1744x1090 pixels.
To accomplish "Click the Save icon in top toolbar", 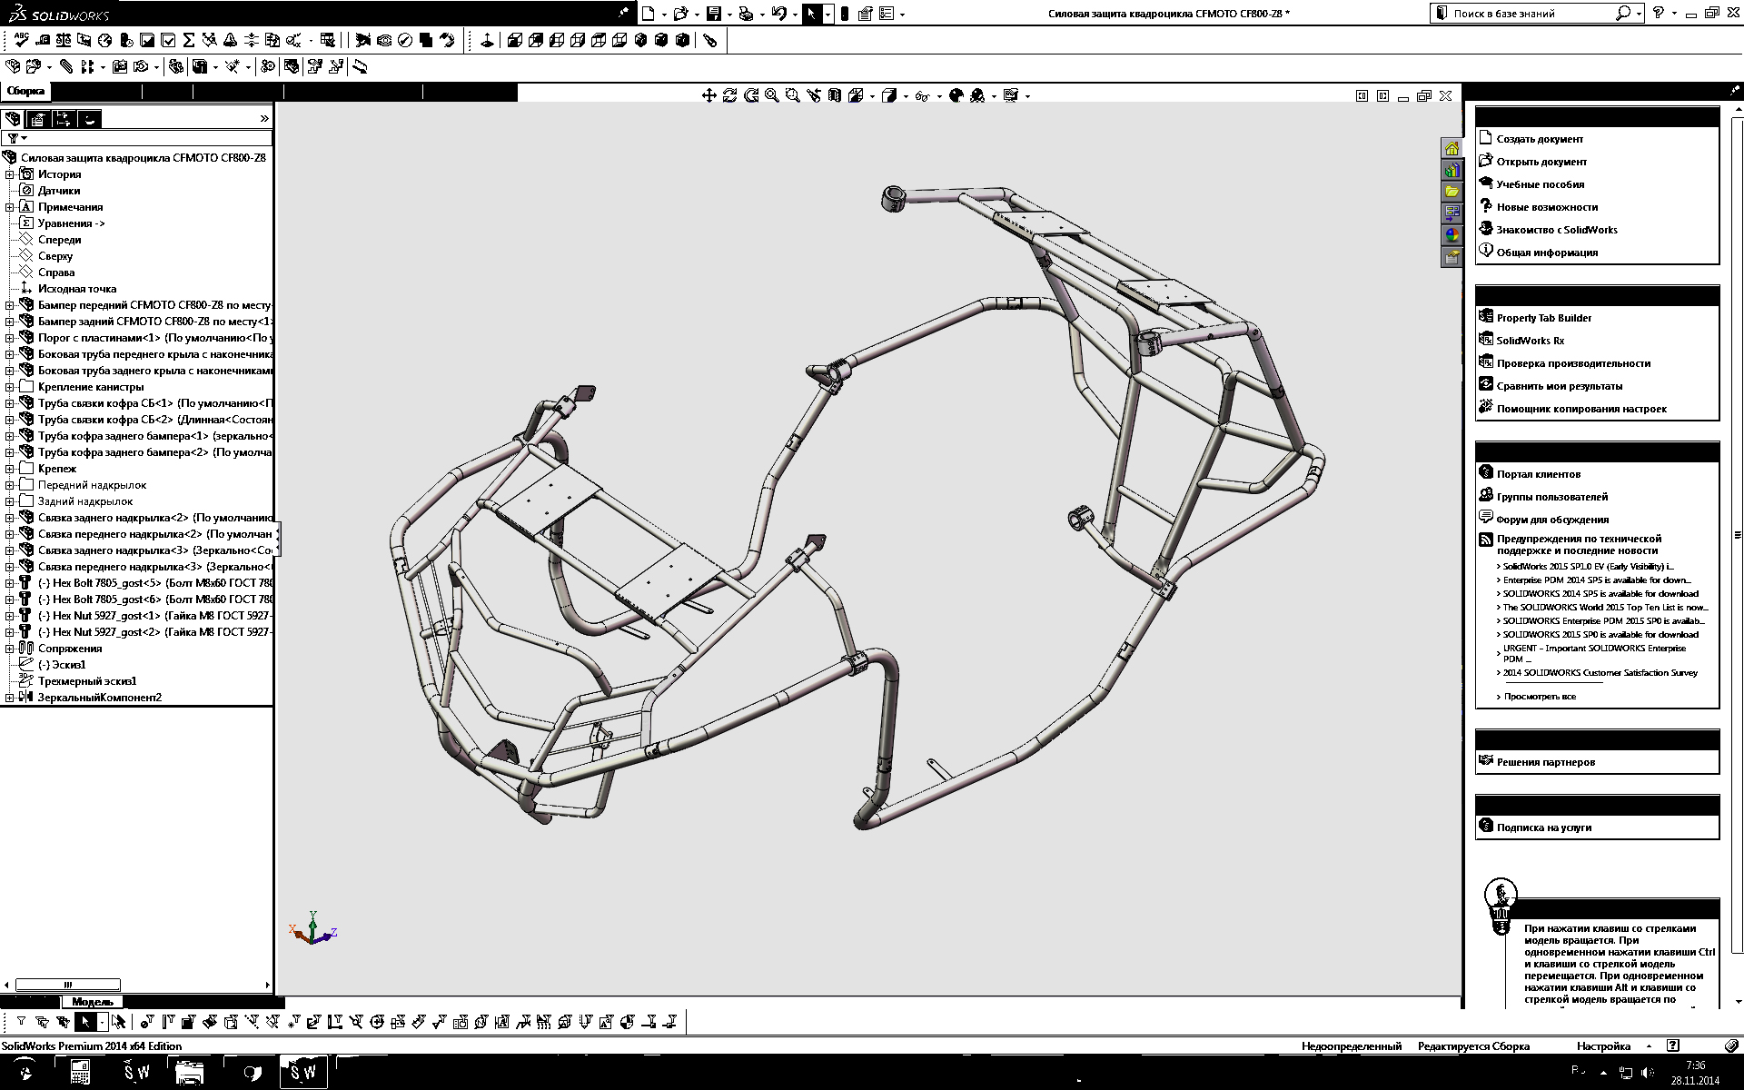I will click(x=713, y=14).
